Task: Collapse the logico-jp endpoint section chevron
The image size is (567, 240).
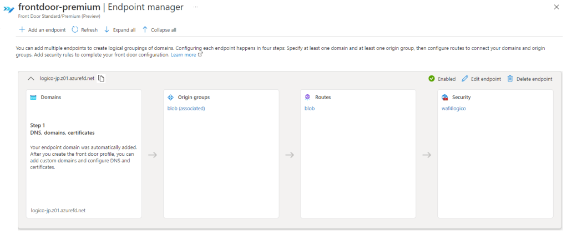Action: (31, 79)
